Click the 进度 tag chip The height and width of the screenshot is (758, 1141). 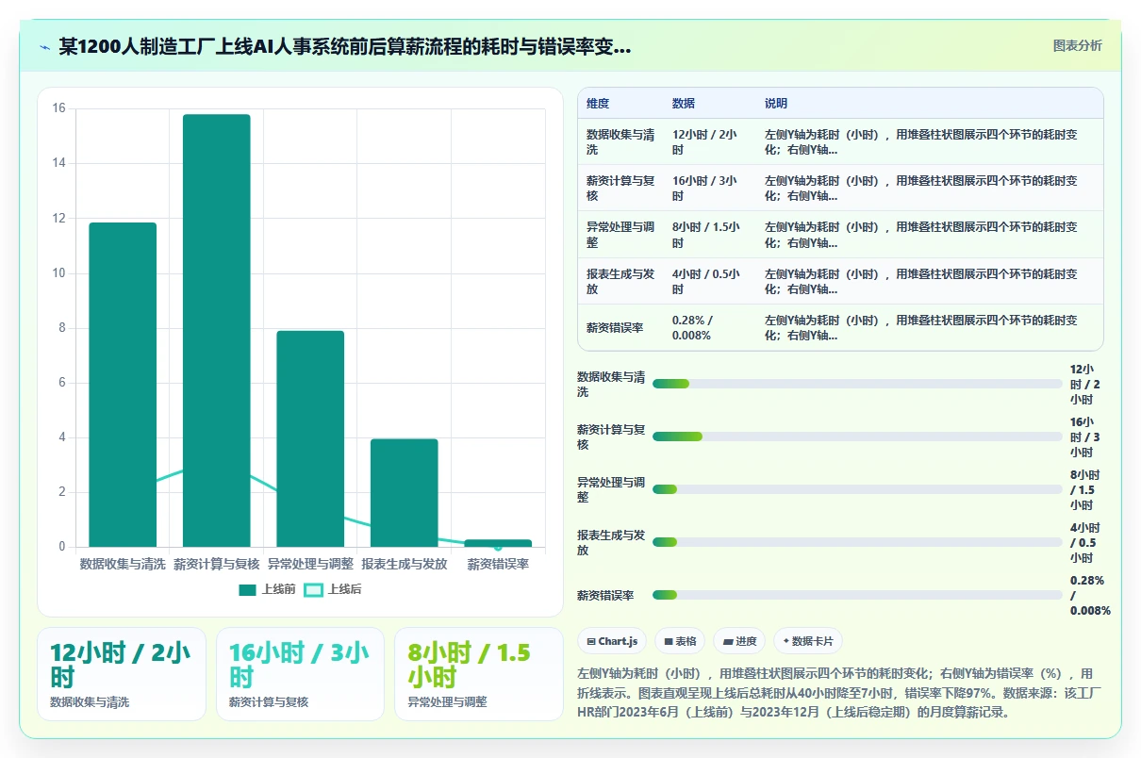739,641
